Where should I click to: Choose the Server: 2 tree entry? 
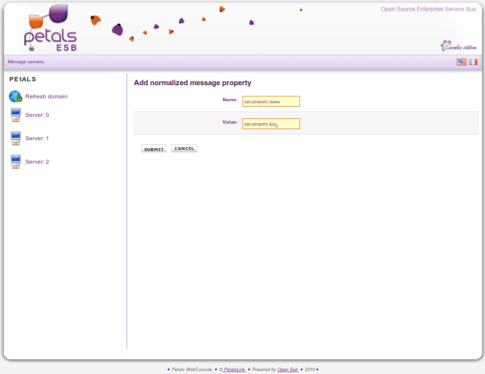(x=37, y=162)
